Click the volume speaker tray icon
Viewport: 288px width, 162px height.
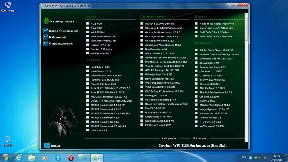tap(265, 158)
